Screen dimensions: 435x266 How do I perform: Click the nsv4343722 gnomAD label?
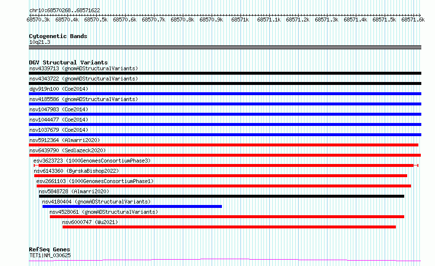[84, 79]
